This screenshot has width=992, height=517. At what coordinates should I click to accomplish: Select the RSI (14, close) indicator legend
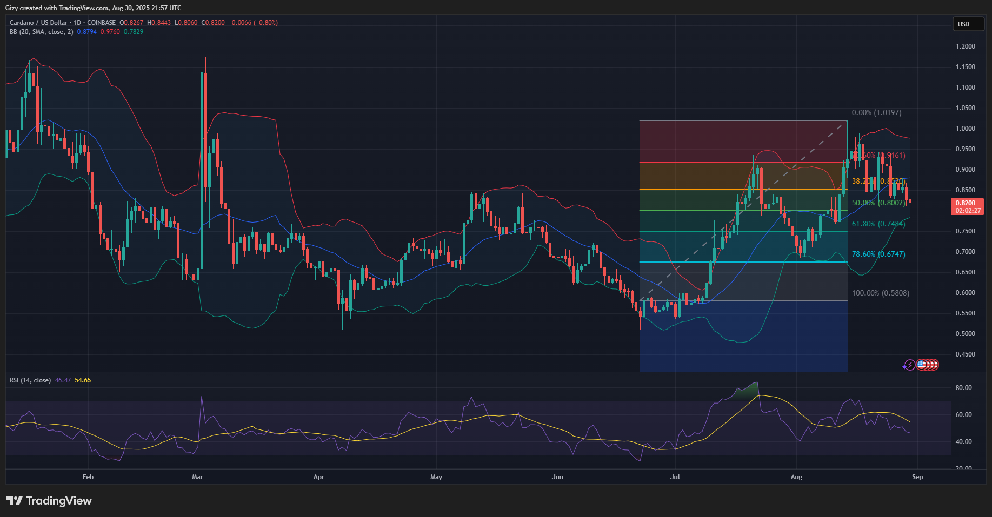[x=30, y=380]
